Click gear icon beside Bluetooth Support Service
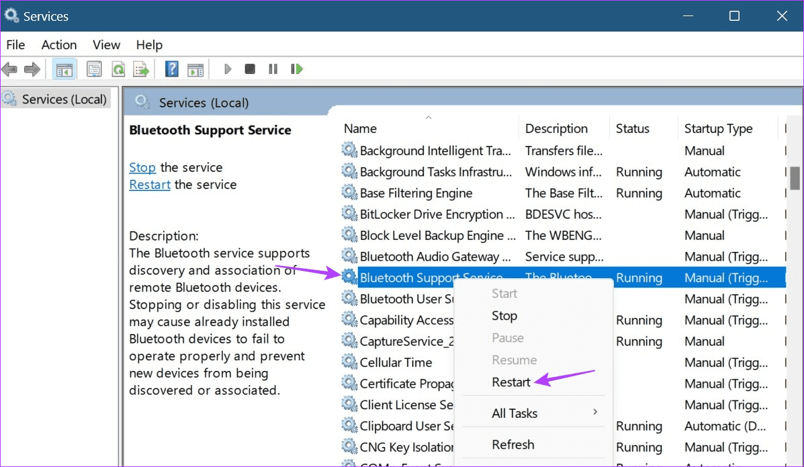This screenshot has width=804, height=467. coord(349,277)
